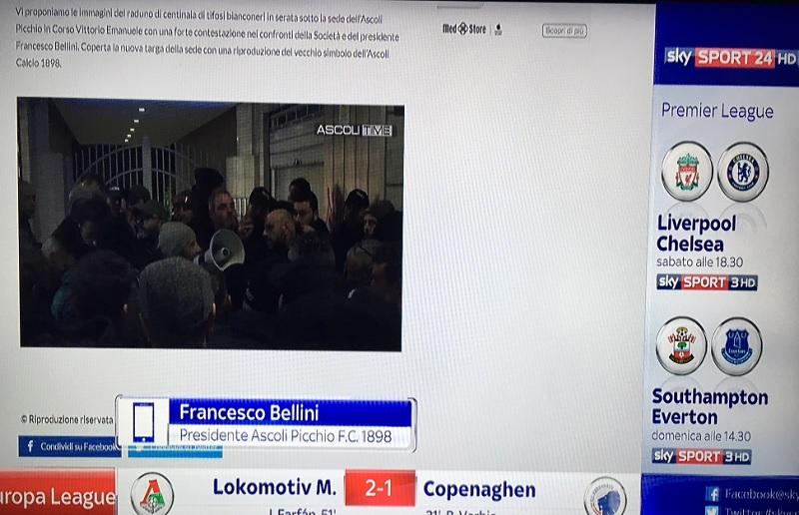This screenshot has width=799, height=515.
Task: Click the Everton club crest
Action: [737, 346]
